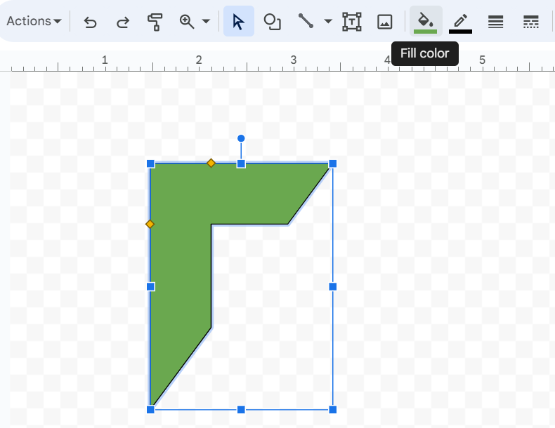
Task: Click the bottom-right blue resize handle
Action: (x=333, y=410)
